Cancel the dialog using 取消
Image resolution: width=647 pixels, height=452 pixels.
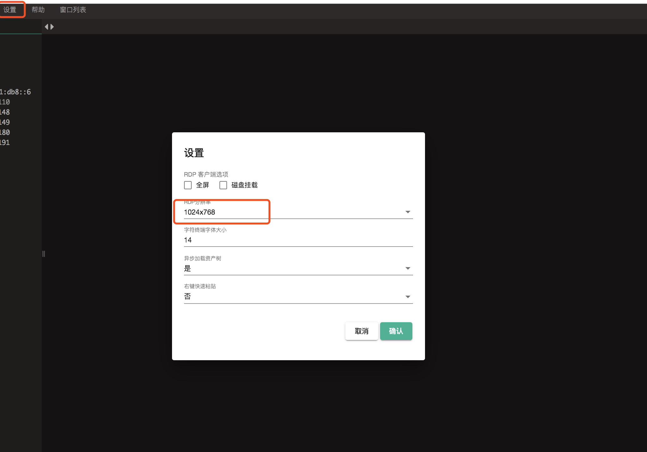point(361,331)
